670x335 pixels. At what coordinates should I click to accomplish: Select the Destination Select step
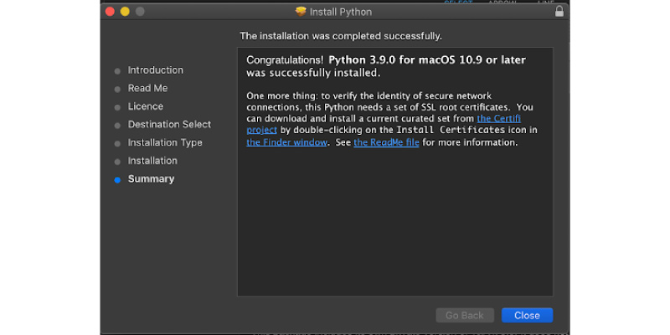pos(170,124)
